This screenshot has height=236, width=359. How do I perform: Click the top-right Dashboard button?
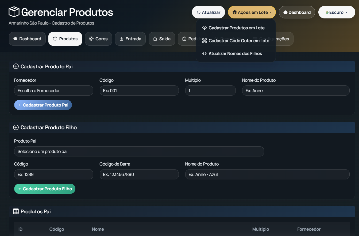[x=297, y=12]
